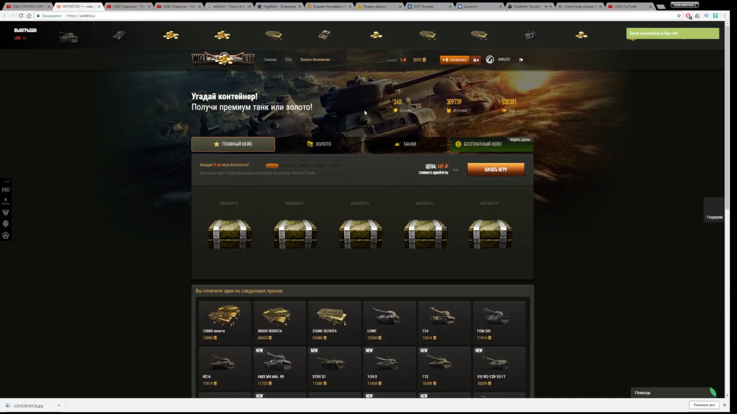Select the T34 tank prize card
This screenshot has width=737, height=414.
444,322
